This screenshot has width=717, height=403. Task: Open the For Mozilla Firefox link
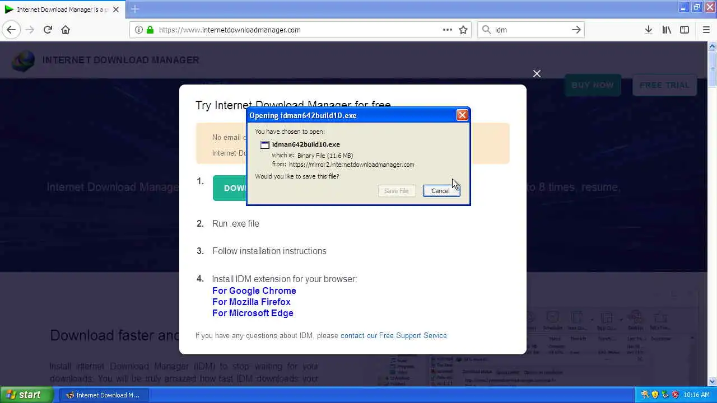251,302
